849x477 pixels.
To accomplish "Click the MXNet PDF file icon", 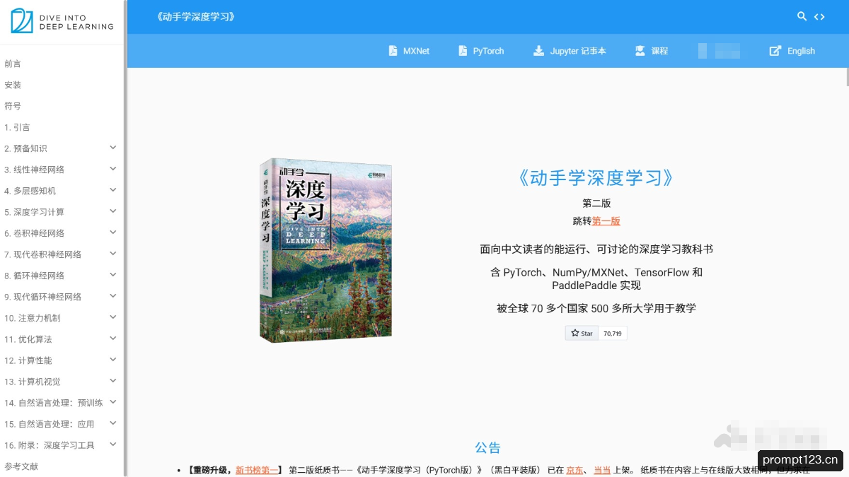I will [x=393, y=51].
